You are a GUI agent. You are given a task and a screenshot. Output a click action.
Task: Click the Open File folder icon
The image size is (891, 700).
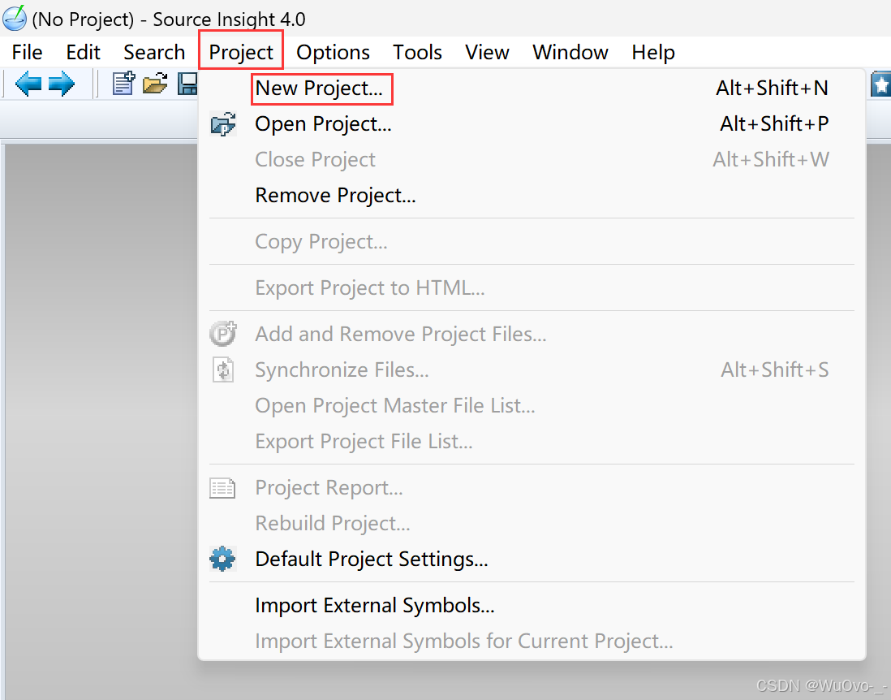[x=155, y=84]
